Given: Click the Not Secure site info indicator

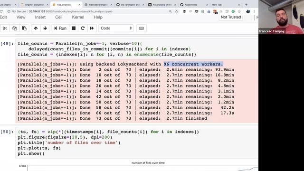Looking at the screenshot, I should [16, 11].
